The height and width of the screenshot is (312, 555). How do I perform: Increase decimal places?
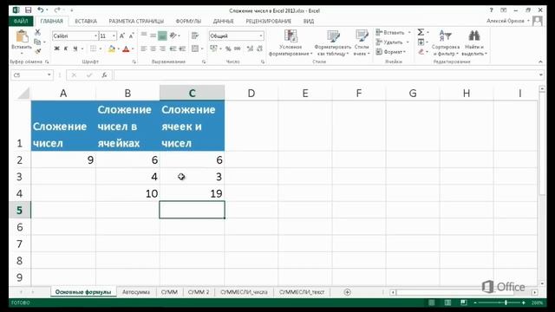[x=251, y=49]
